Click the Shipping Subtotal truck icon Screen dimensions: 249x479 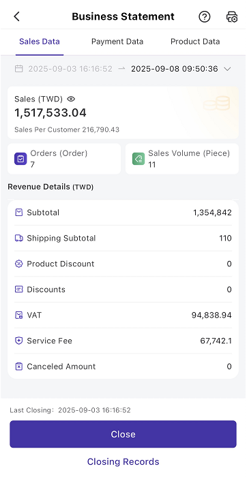coord(19,238)
